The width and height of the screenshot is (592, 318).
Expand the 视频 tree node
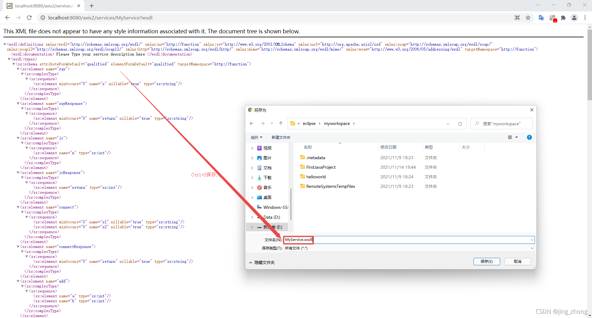[252, 148]
